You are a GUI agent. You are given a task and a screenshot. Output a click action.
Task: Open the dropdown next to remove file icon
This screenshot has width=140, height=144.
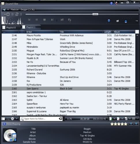122,119
